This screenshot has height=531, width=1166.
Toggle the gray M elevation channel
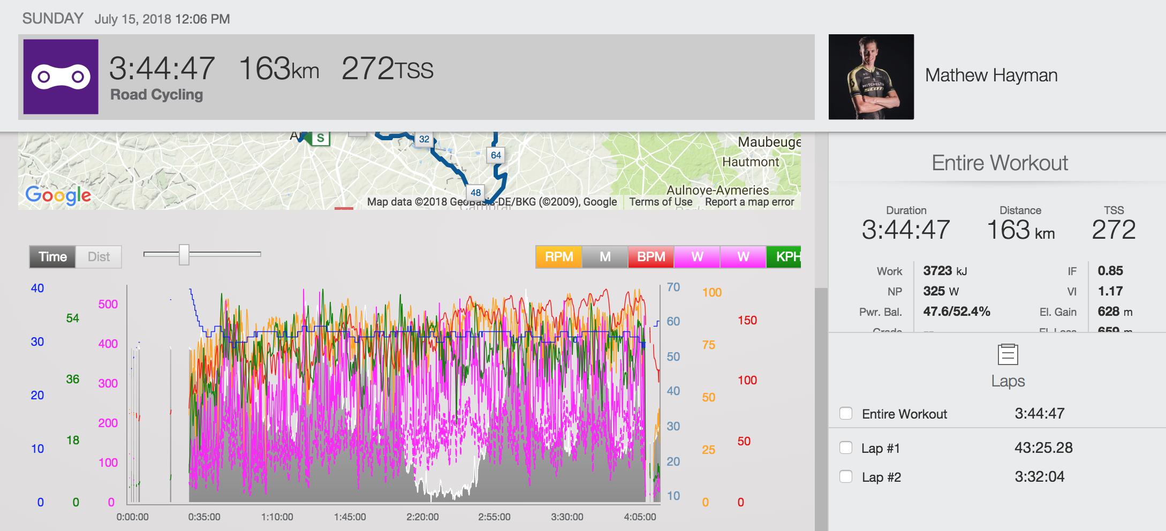tap(605, 257)
